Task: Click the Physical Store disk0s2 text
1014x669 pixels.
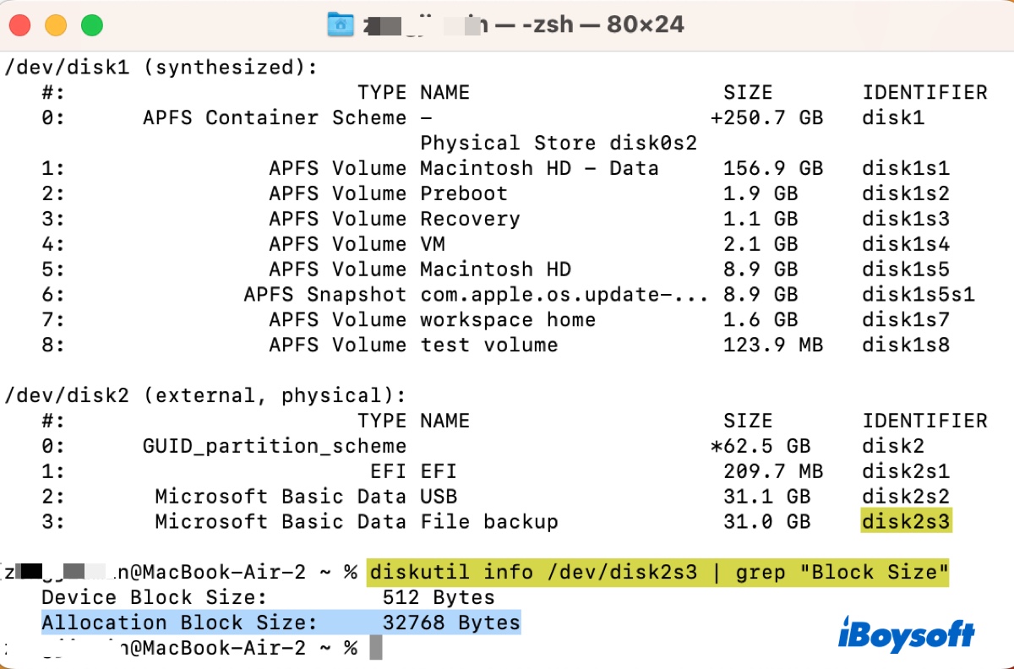Action: [x=558, y=143]
